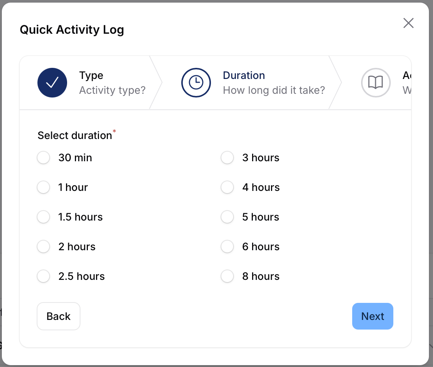Select the 30 min duration option
433x367 pixels.
43,158
